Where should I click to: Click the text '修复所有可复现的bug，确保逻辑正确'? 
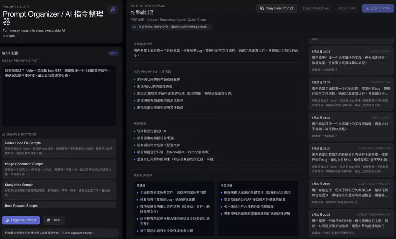(x=168, y=199)
